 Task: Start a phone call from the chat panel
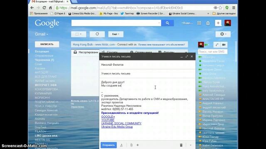(217, 45)
